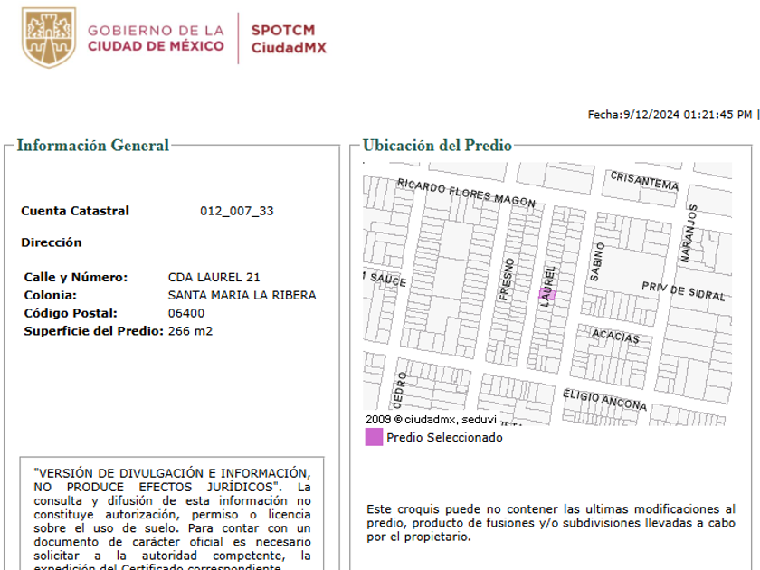Click the FRESNO street label on map
The image size is (760, 570).
tap(507, 280)
